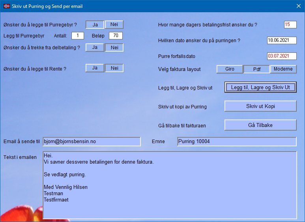The image size is (305, 222).
Task: Click the 'Tekst i emailen' label
Action: pos(20,157)
